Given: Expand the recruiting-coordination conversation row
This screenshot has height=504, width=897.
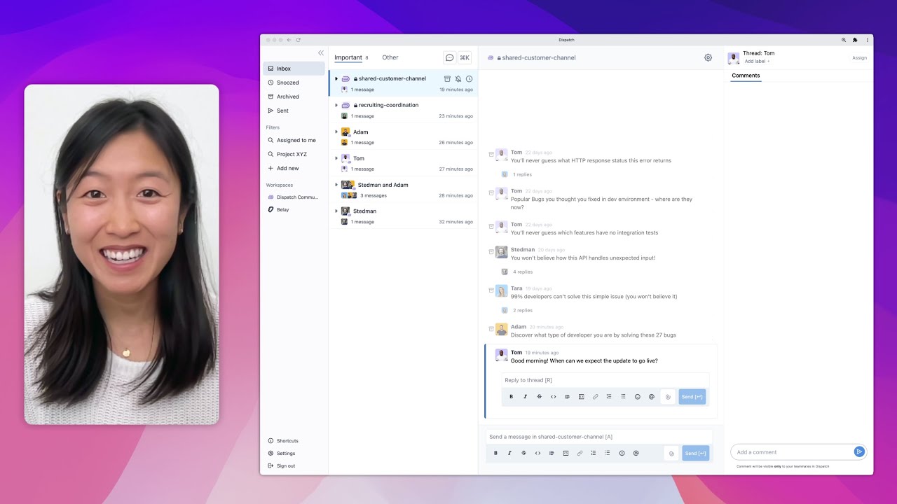Looking at the screenshot, I should 336,106.
